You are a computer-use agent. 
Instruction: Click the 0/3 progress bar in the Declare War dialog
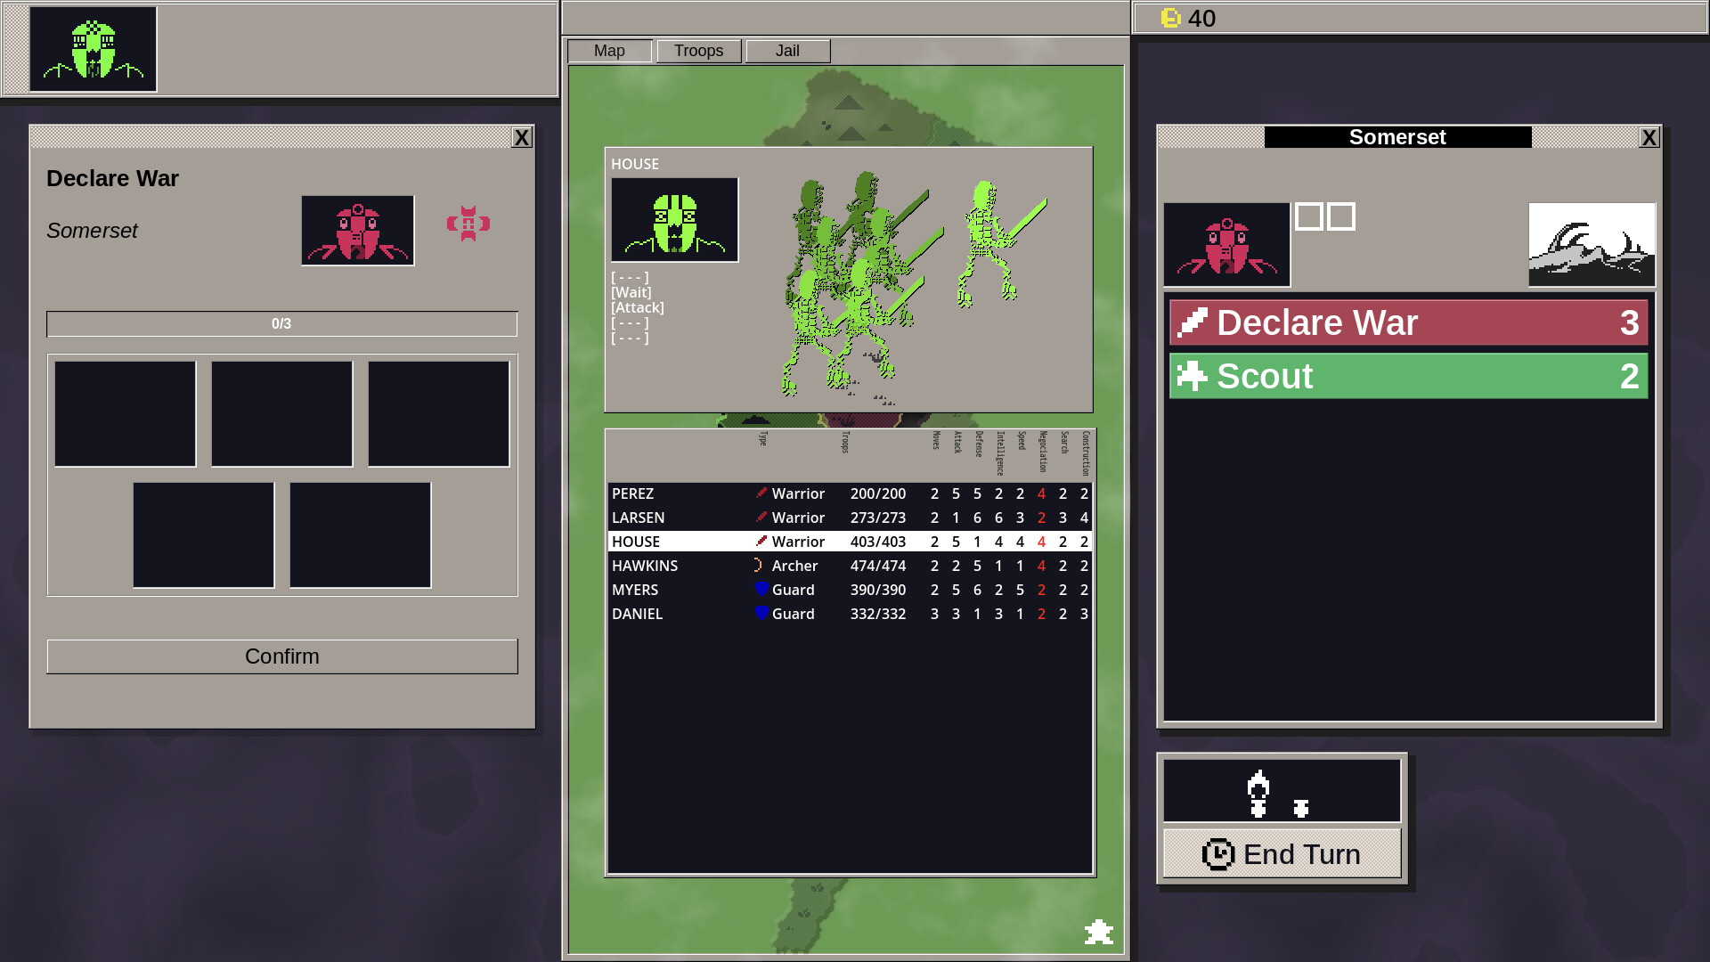pyautogui.click(x=281, y=324)
